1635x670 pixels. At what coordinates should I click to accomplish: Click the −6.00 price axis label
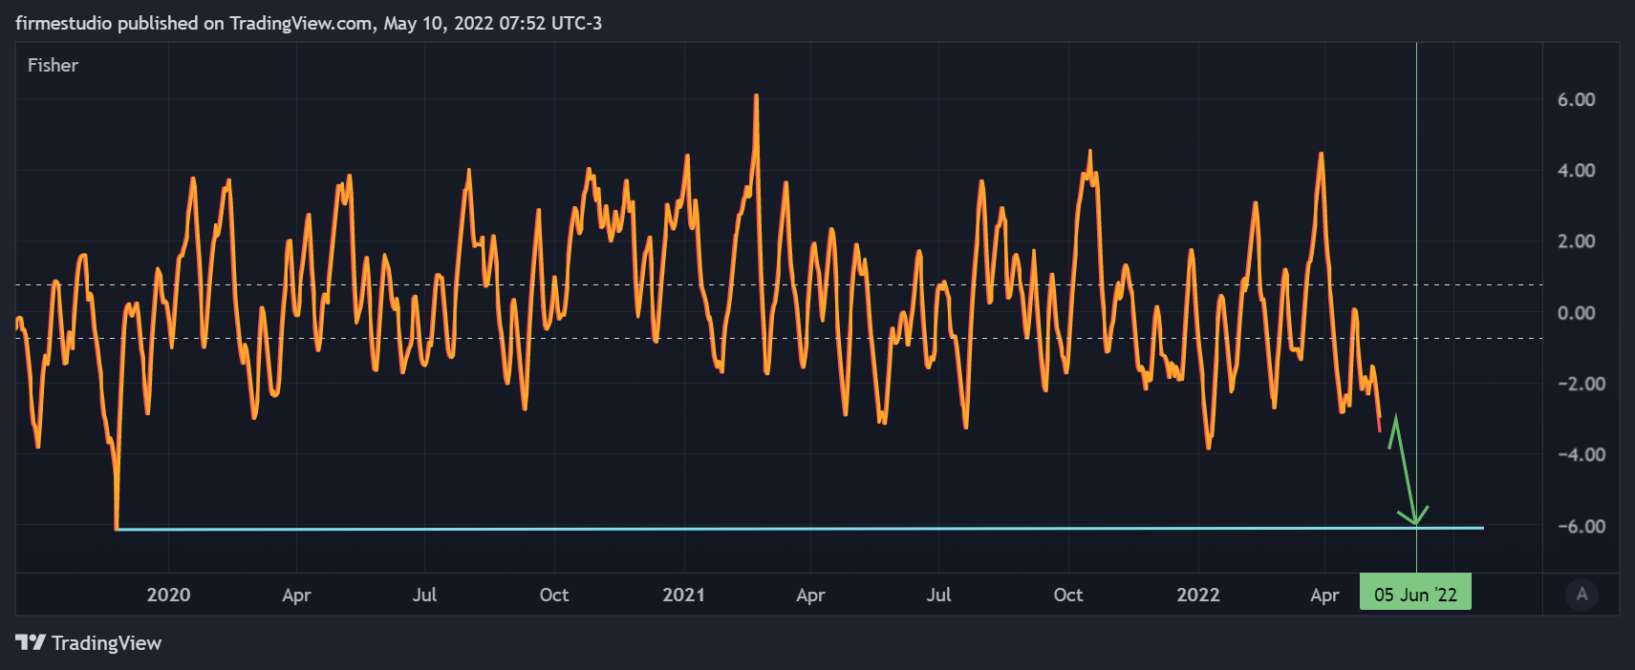pyautogui.click(x=1581, y=526)
